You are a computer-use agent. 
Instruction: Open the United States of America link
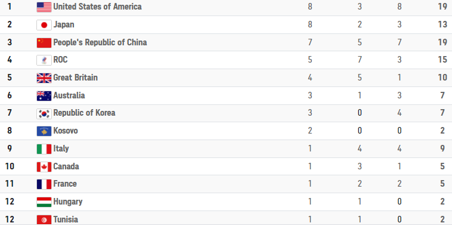pos(97,7)
